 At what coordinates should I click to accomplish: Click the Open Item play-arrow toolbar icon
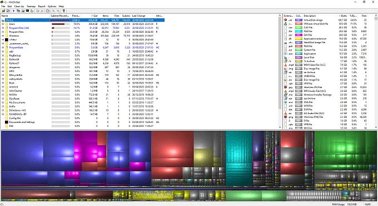click(14, 11)
